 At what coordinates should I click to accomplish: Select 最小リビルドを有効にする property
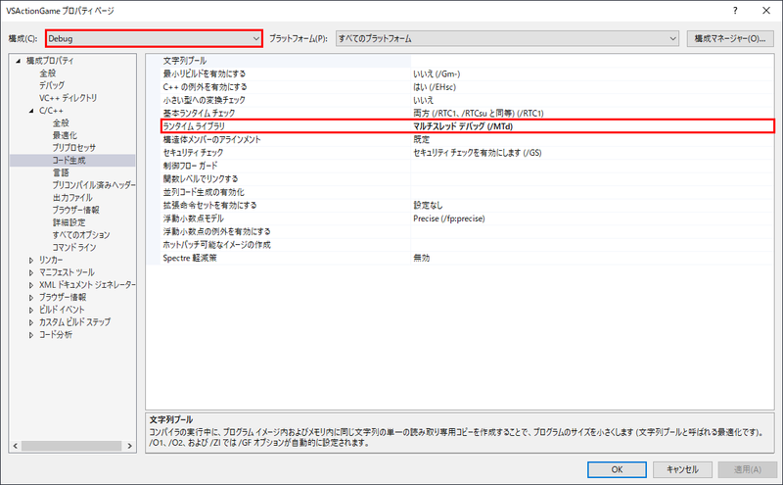coord(205,74)
